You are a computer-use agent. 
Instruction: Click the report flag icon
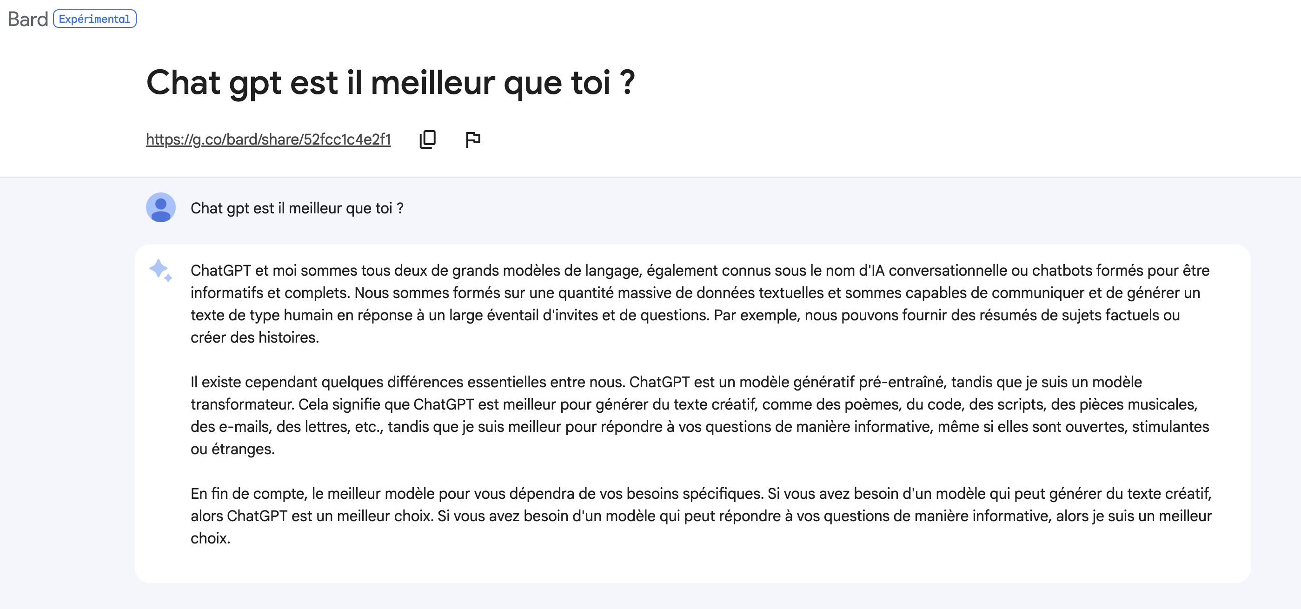[473, 139]
